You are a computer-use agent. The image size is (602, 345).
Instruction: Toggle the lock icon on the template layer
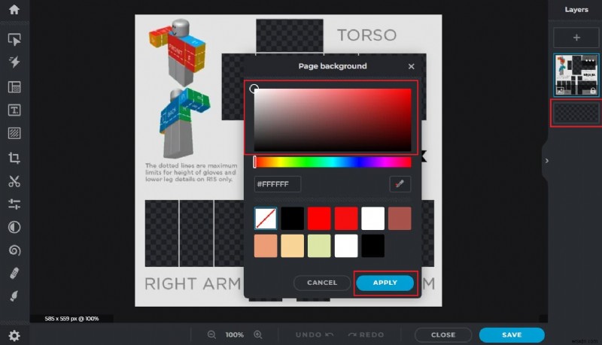[x=593, y=91]
